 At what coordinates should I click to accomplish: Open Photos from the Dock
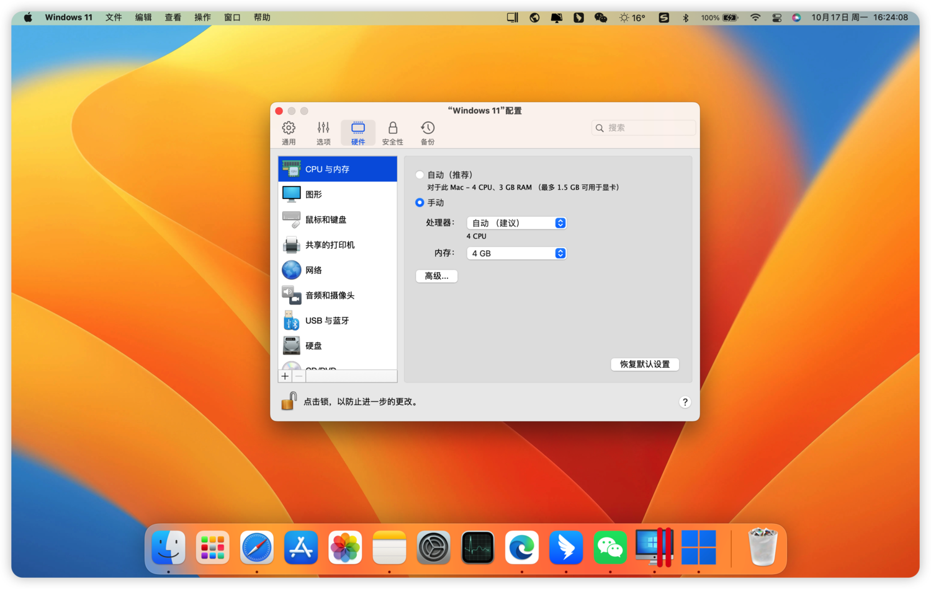click(x=345, y=547)
